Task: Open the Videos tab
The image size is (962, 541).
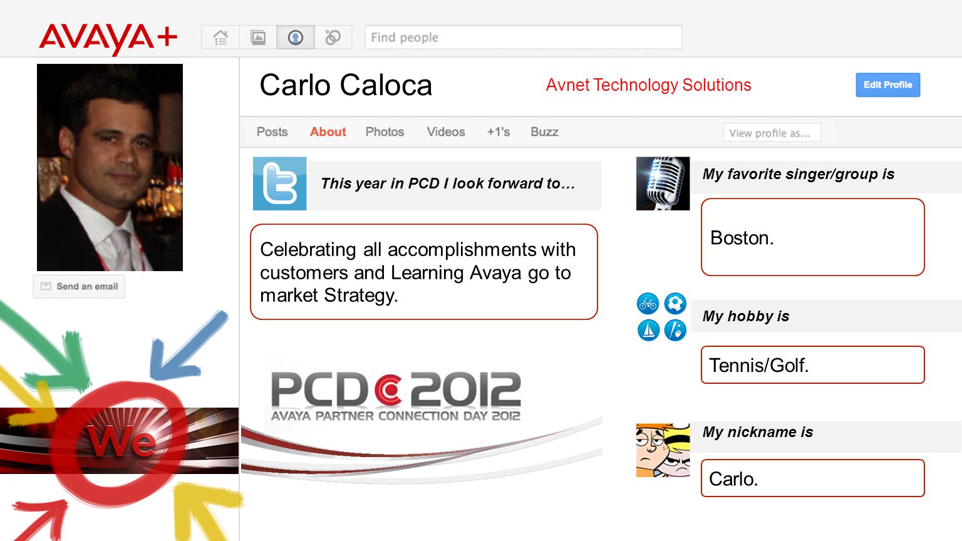Action: pyautogui.click(x=446, y=132)
